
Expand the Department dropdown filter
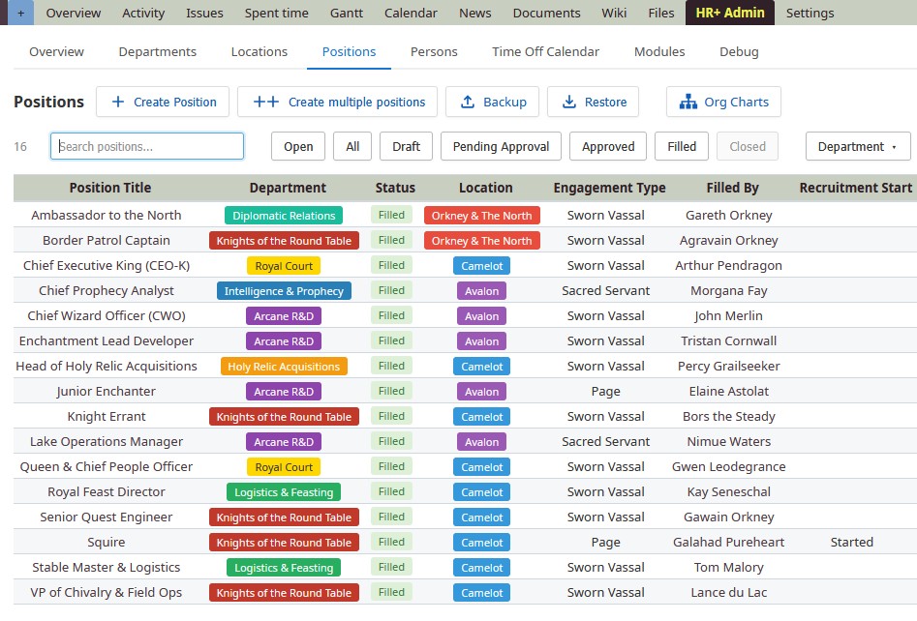857,147
